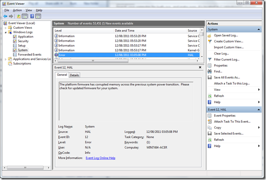The width and height of the screenshot is (266, 180).
Task: Toggle Show/Hide Action Pane toolbar icon
Action: [x=38, y=16]
